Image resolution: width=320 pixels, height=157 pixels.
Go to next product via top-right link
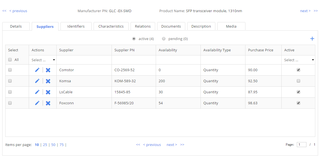(x=305, y=11)
